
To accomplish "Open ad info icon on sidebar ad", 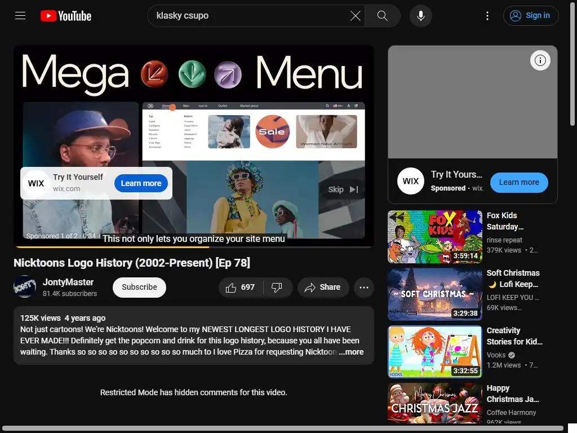I will [540, 60].
